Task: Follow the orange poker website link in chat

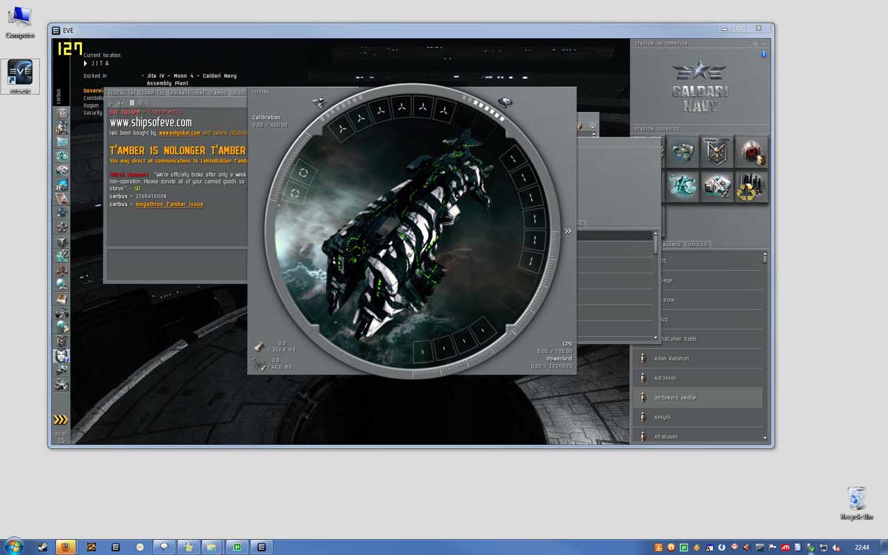Action: (179, 133)
